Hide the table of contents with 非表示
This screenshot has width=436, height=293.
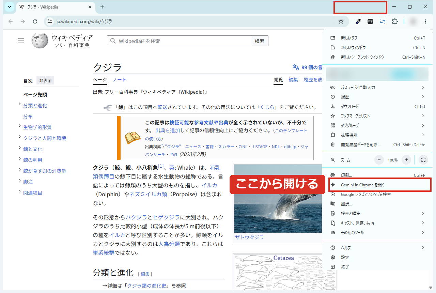coord(45,81)
